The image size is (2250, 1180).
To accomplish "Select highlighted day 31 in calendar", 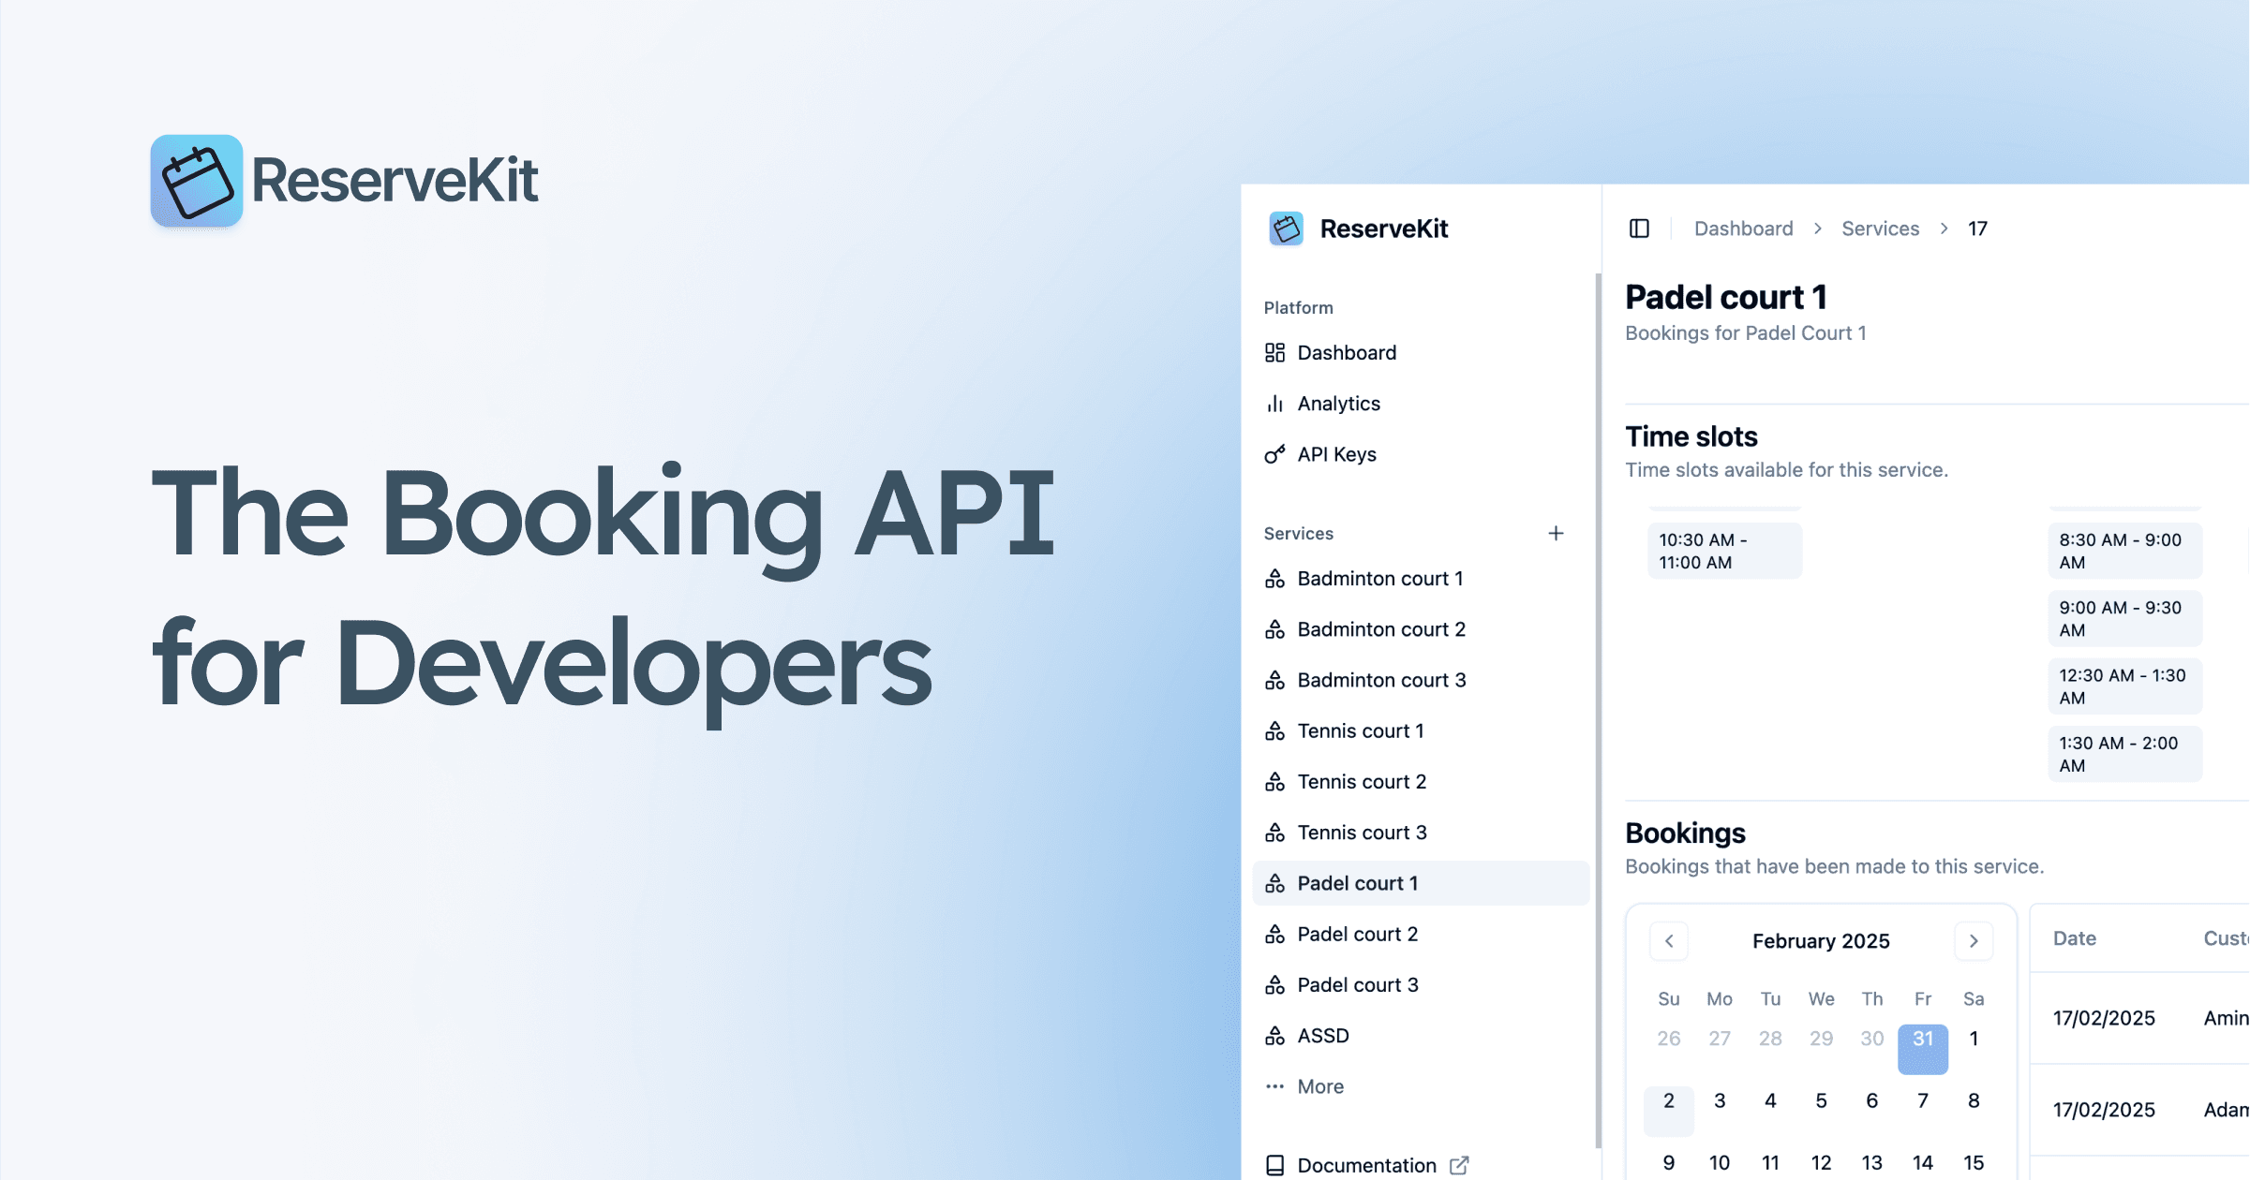I will (1923, 1049).
